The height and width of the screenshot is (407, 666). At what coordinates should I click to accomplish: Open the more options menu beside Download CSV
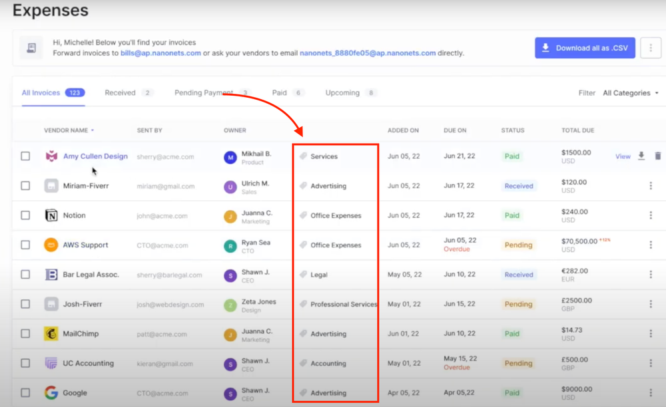pos(651,48)
